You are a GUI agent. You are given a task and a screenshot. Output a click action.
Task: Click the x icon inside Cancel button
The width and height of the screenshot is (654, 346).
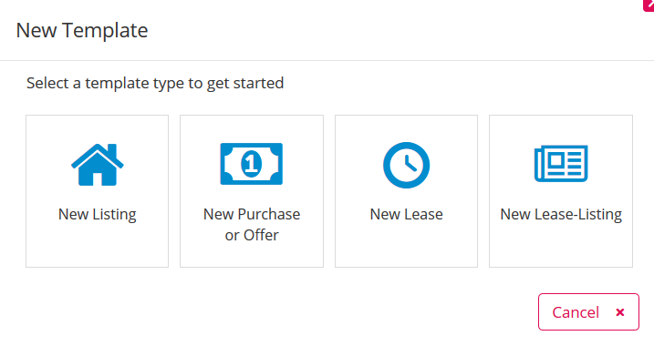pyautogui.click(x=620, y=312)
